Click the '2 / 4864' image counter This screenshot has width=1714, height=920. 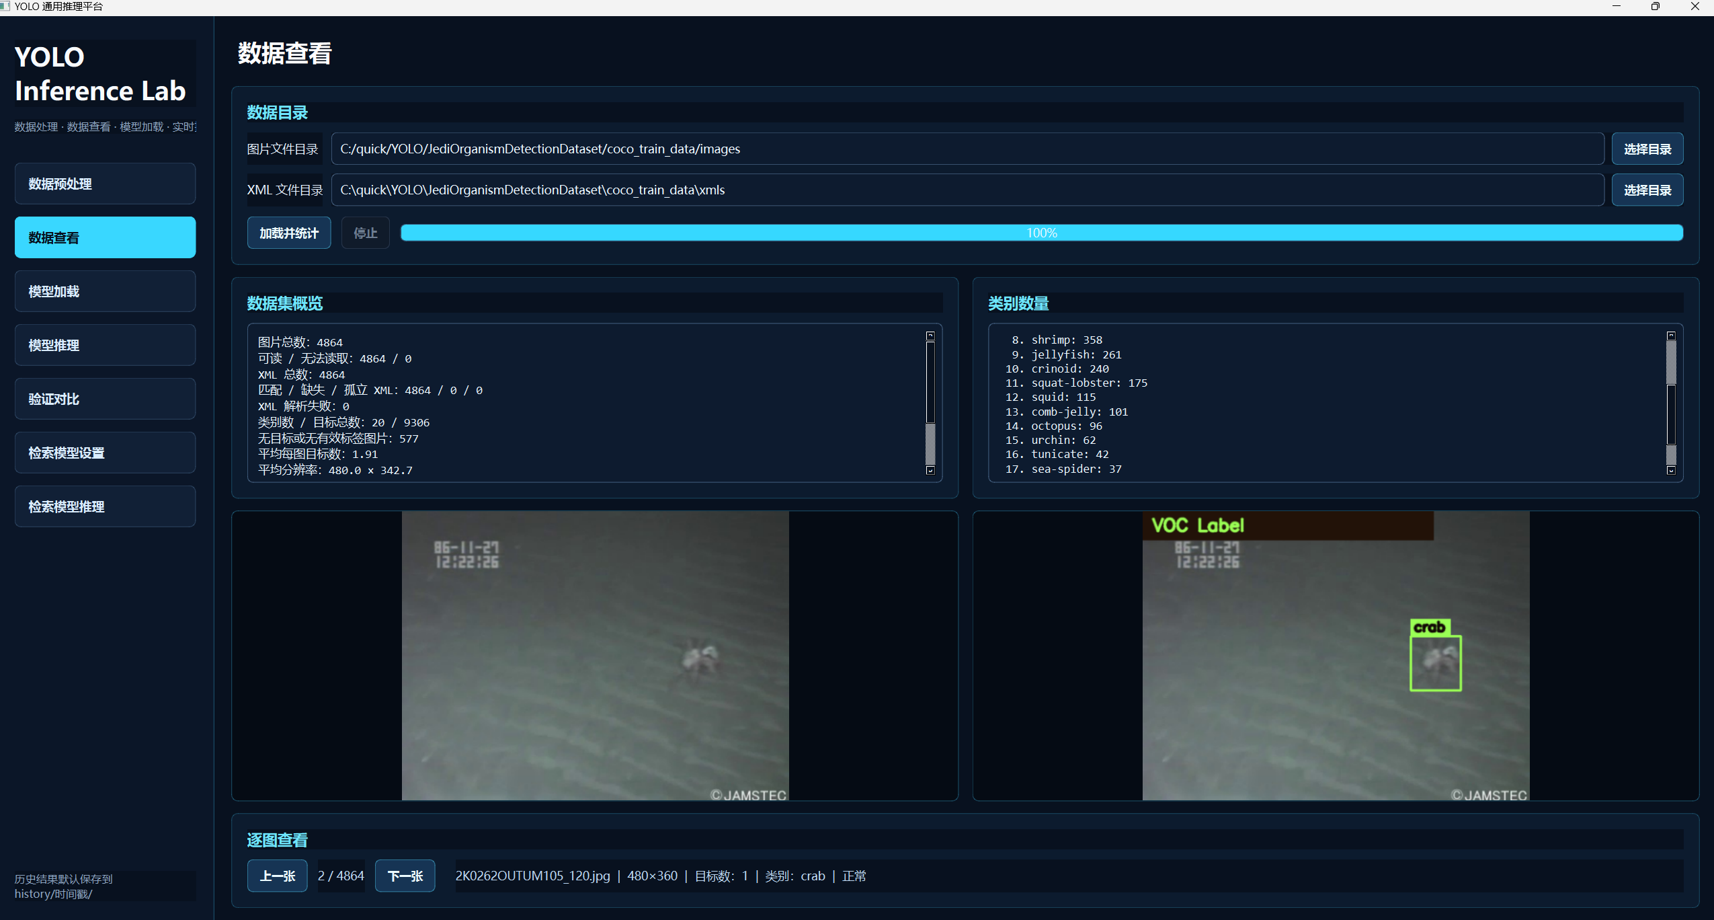[341, 876]
